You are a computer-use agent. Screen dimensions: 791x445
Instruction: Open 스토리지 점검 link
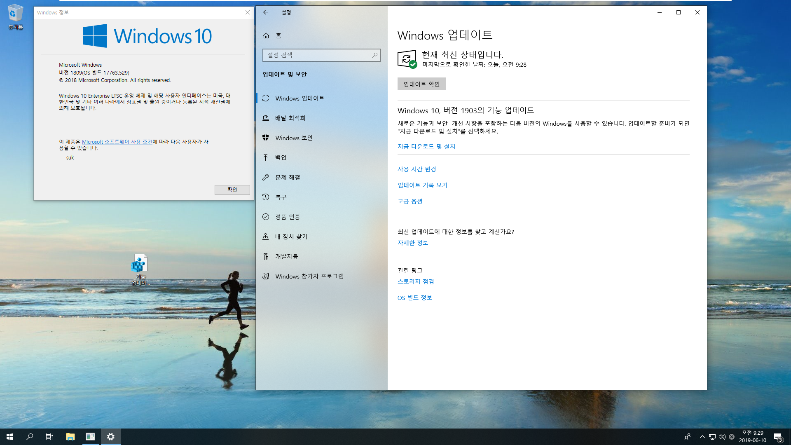[x=416, y=282]
